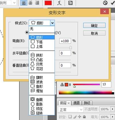Screen dimensions: 115x120
Task: Click the small red gamut color swatch
Action: click(66, 85)
